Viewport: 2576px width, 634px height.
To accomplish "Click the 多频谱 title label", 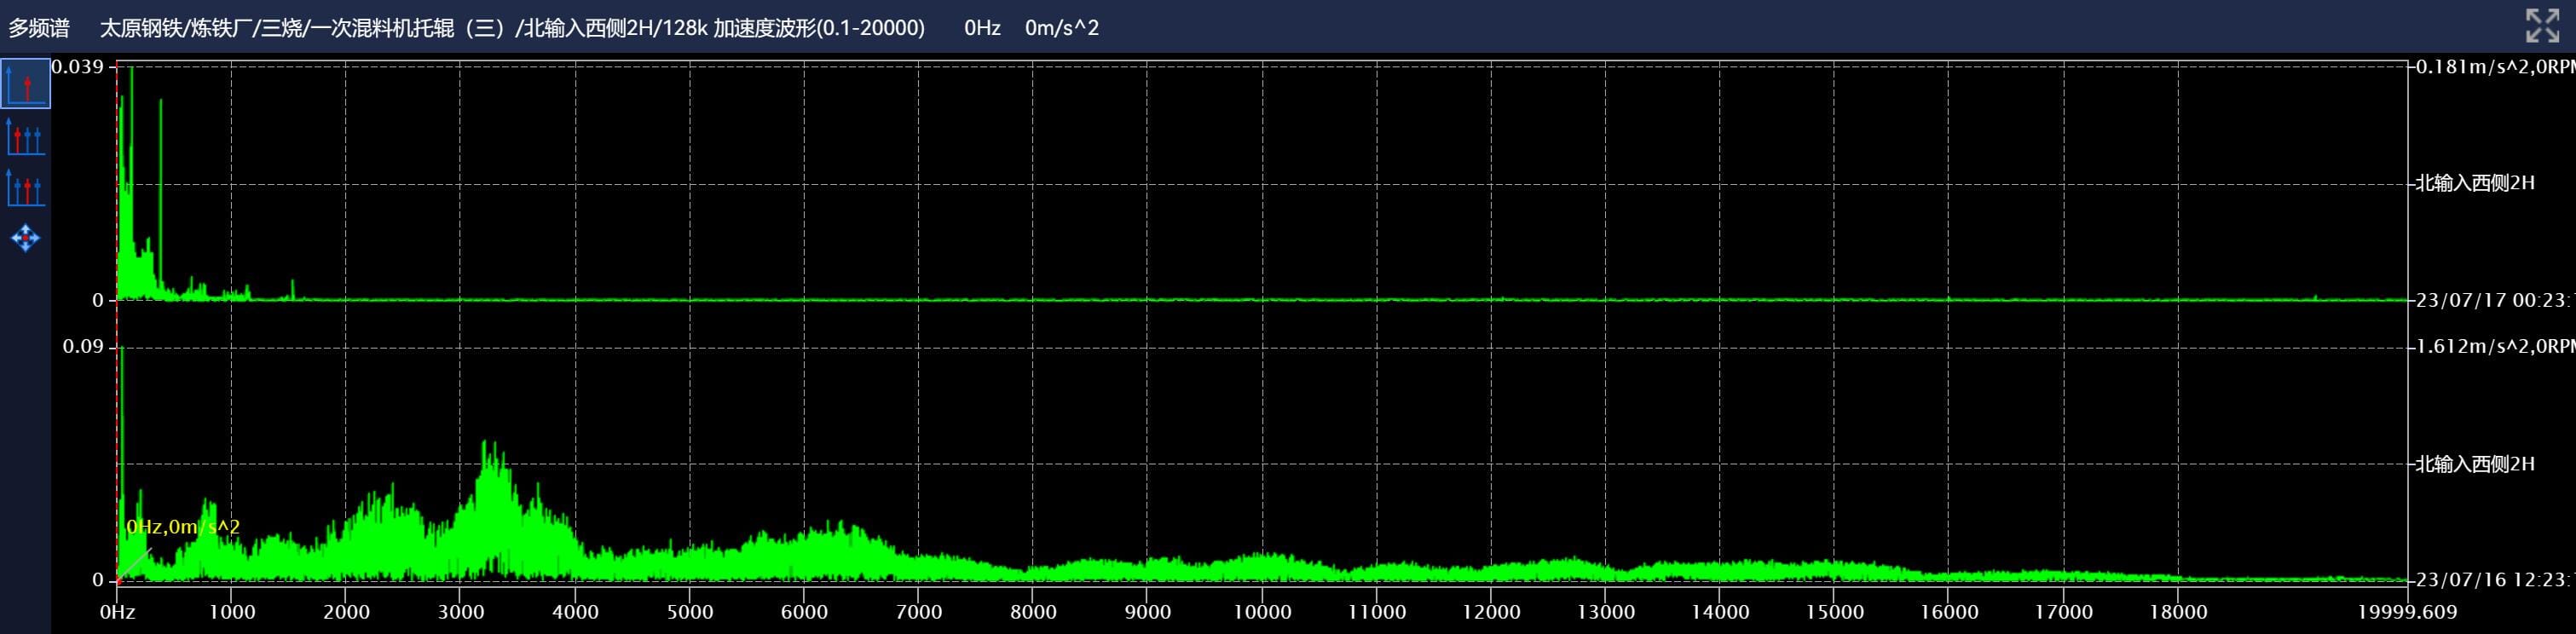I will pyautogui.click(x=39, y=28).
